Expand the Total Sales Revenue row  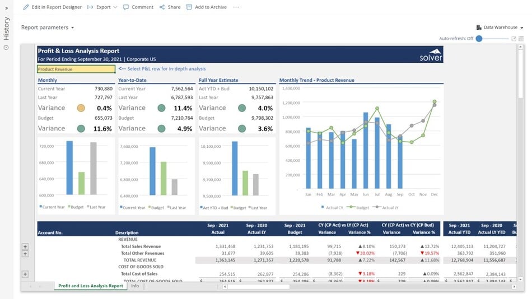25,246
